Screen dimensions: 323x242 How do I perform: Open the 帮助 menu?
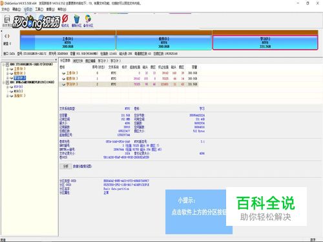[61, 9]
